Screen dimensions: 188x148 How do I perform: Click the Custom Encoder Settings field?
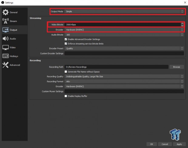click(x=124, y=53)
